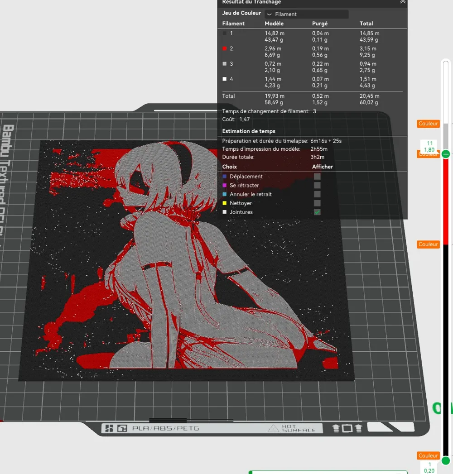This screenshot has width=453, height=474.
Task: Click the bottom green layer slider handle
Action: pyautogui.click(x=446, y=461)
